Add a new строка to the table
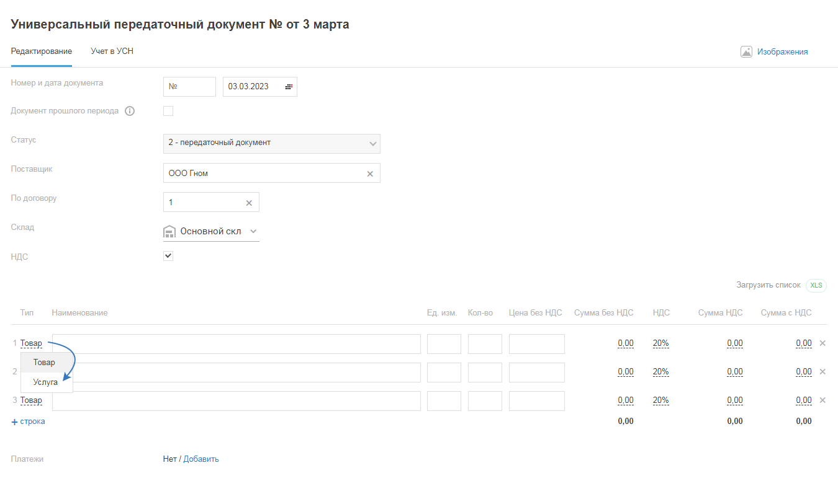The width and height of the screenshot is (838, 481). coord(28,421)
